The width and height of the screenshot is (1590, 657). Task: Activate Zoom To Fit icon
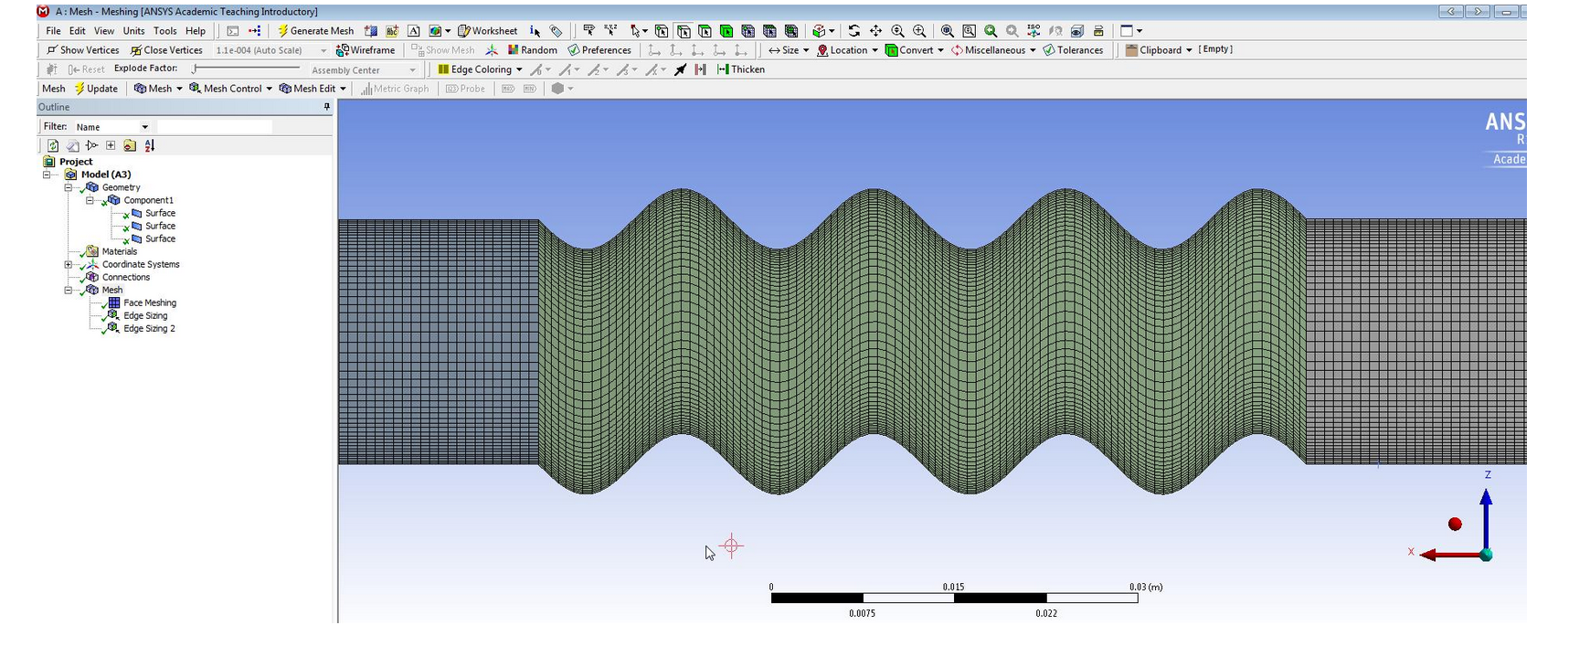(947, 31)
